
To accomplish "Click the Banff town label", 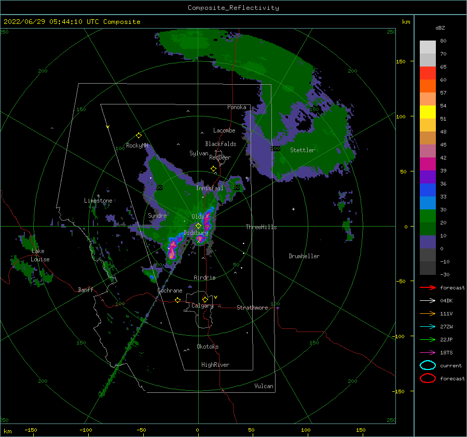I will pyautogui.click(x=86, y=289).
